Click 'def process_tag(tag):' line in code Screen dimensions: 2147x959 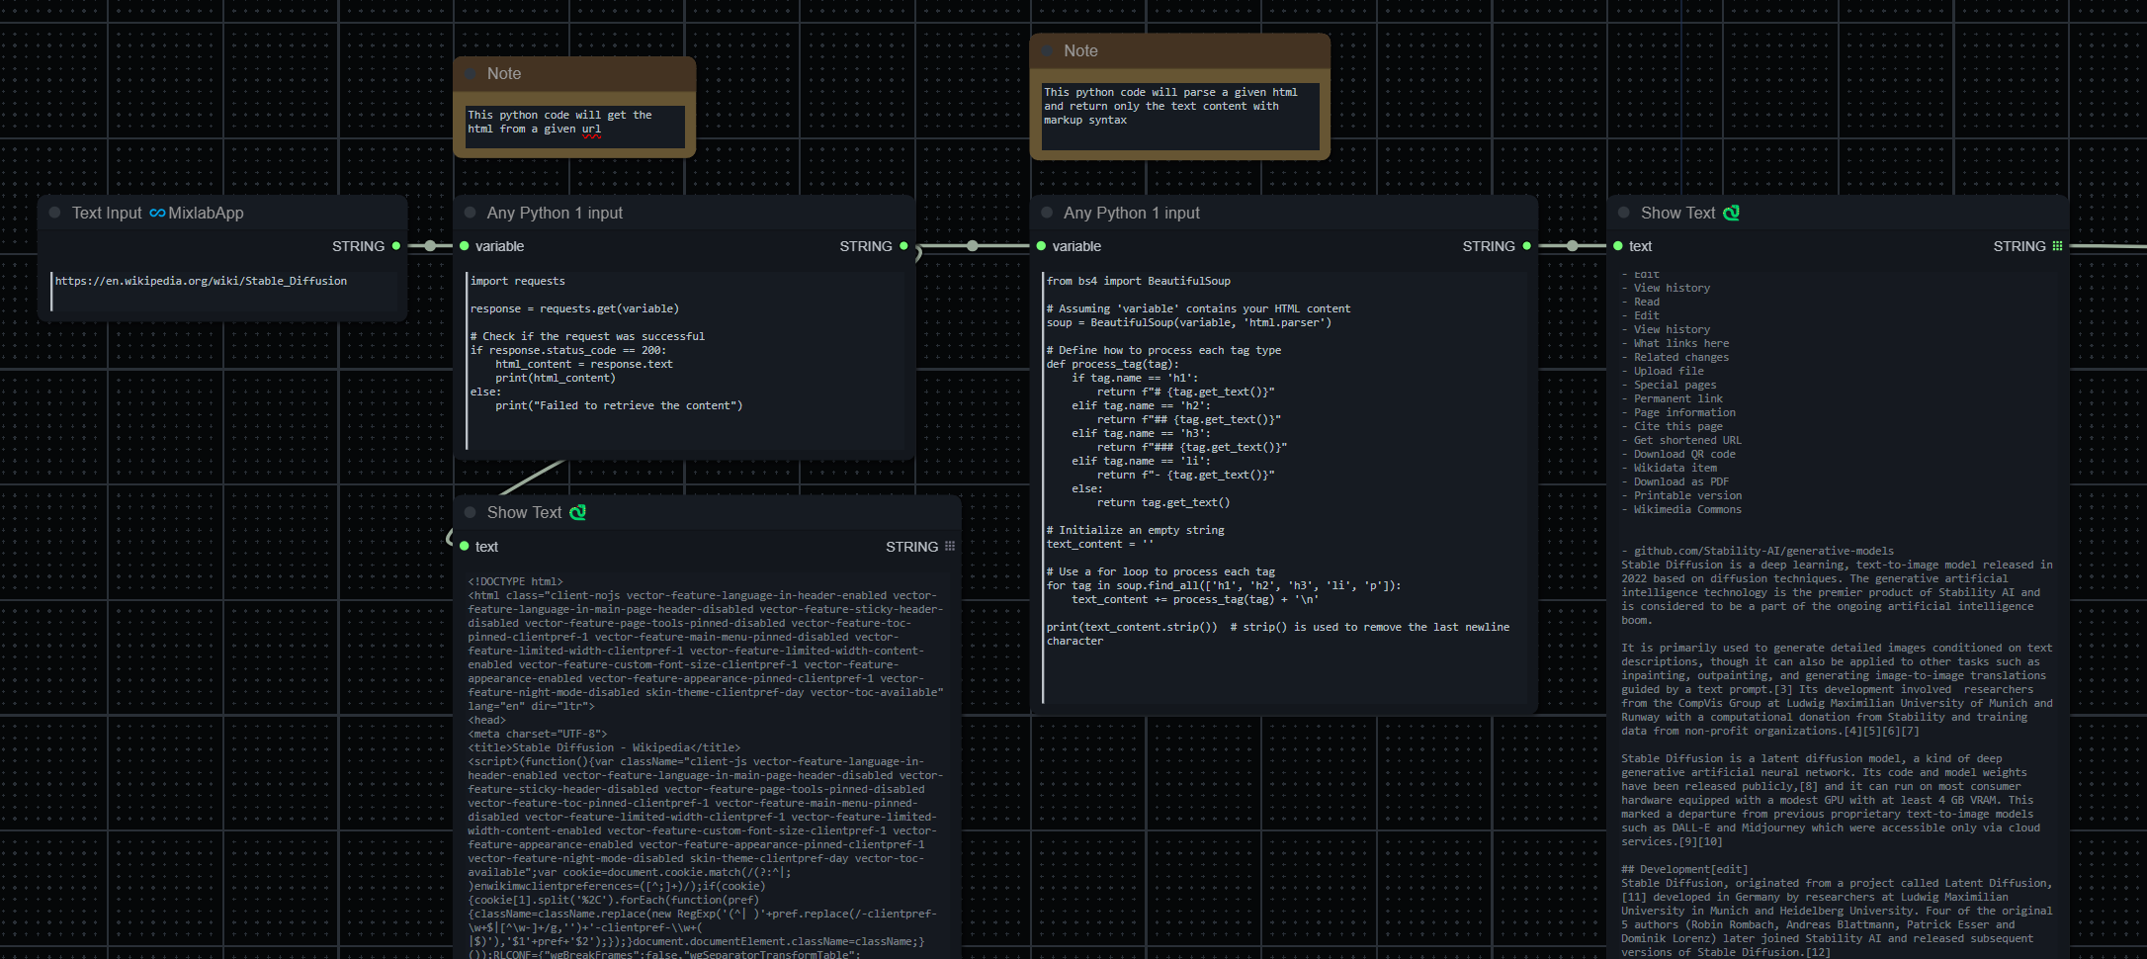tap(1113, 364)
